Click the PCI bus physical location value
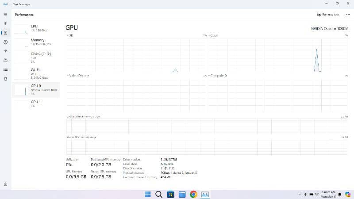 pyautogui.click(x=179, y=173)
